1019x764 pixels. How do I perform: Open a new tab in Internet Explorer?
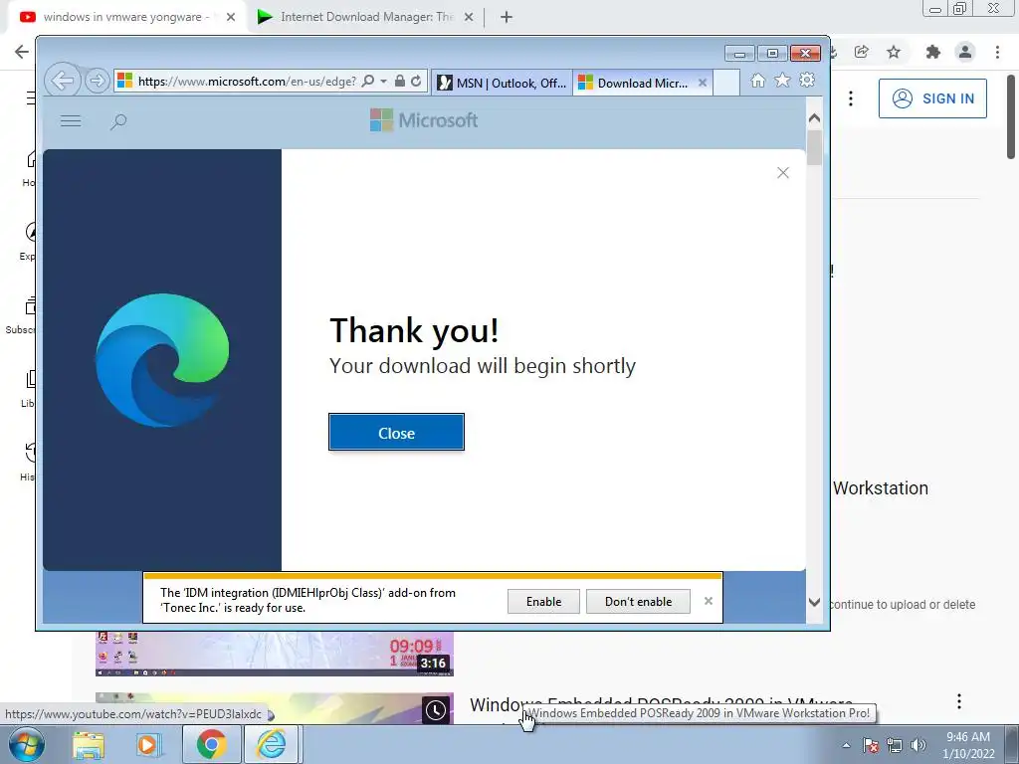coord(725,83)
